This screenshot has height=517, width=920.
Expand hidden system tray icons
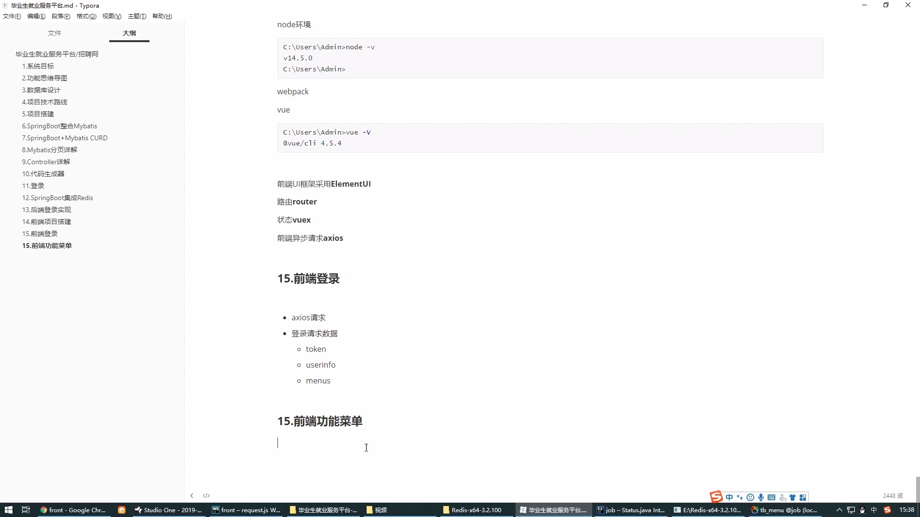pyautogui.click(x=839, y=510)
